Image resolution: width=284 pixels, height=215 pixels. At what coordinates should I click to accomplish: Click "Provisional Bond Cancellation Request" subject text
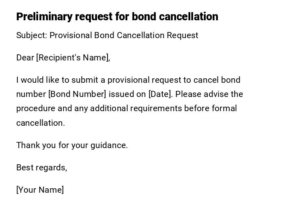pyautogui.click(x=124, y=35)
